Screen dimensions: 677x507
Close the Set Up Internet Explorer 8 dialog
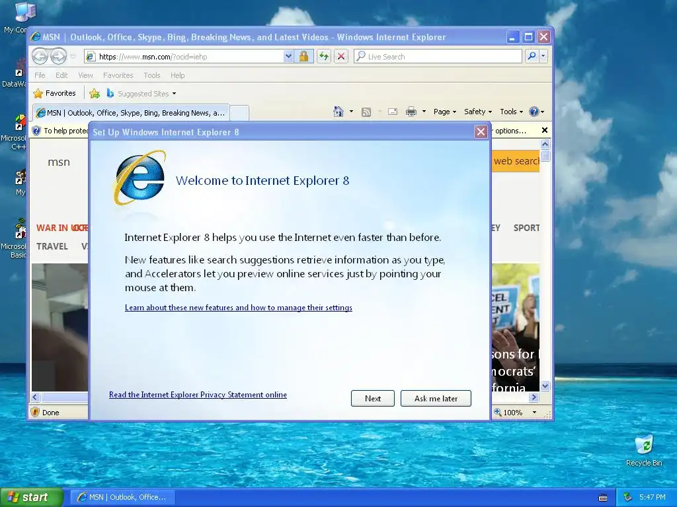[x=481, y=132]
